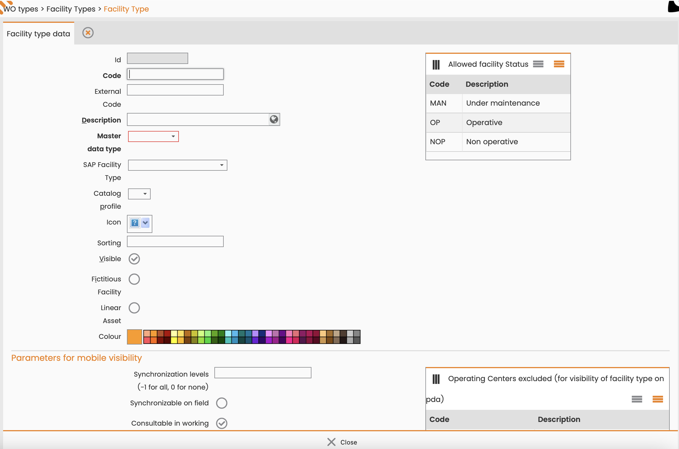Open the Description translation globe icon
The image size is (679, 449).
coord(274,119)
